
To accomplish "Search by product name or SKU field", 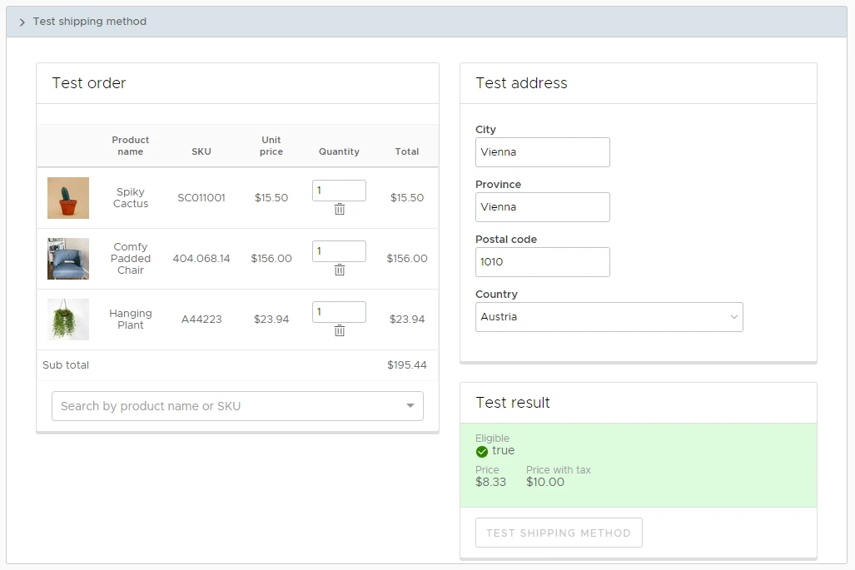I will point(225,406).
